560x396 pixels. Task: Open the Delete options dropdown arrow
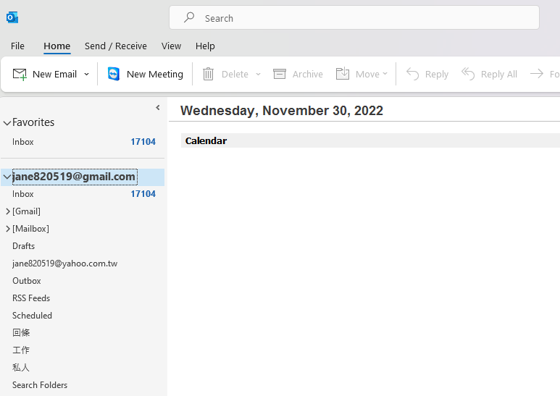point(258,74)
